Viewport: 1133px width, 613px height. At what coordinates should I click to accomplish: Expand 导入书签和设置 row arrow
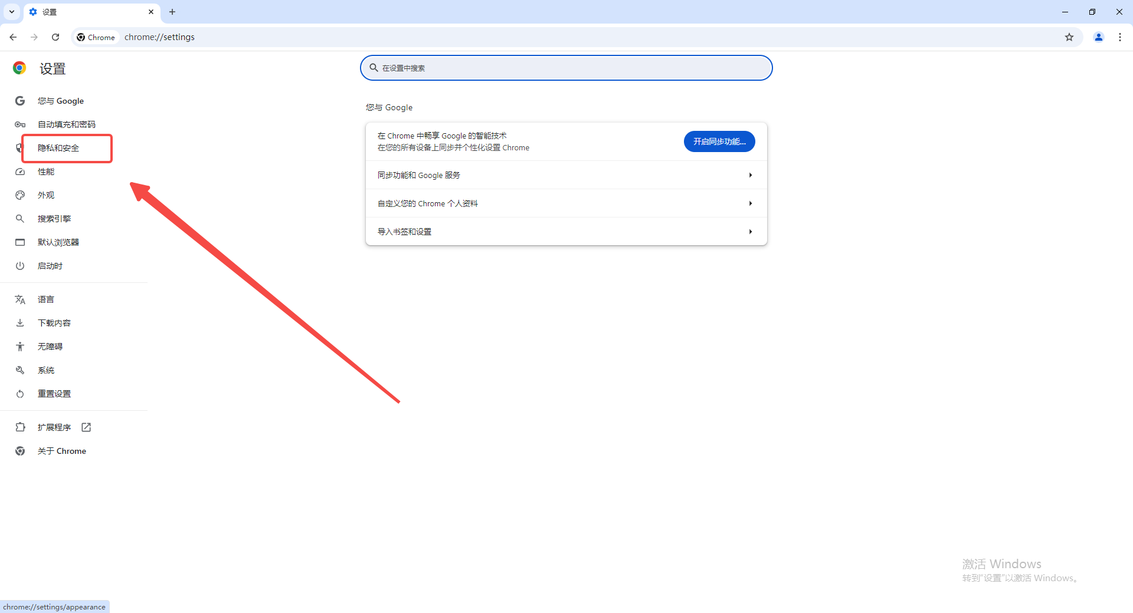pyautogui.click(x=751, y=232)
